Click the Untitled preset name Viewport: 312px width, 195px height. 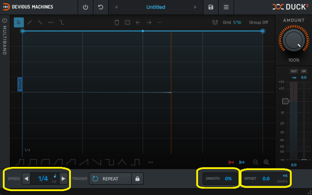(156, 7)
